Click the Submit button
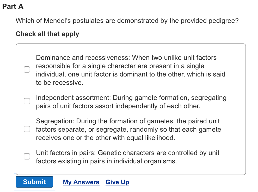Image resolution: width=258 pixels, height=192 pixels. 34,182
